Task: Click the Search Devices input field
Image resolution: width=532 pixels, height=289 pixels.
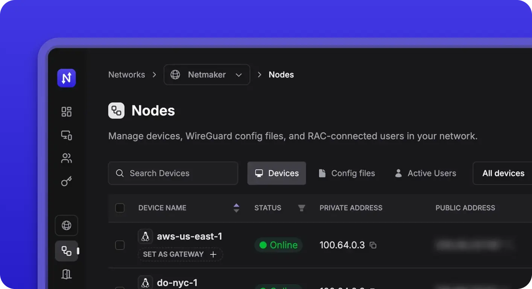Action: pyautogui.click(x=173, y=173)
